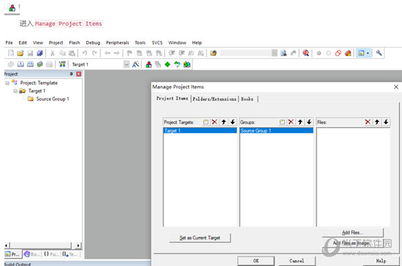The width and height of the screenshot is (402, 266).
Task: Click the Save All toolbar icon
Action: click(40, 53)
